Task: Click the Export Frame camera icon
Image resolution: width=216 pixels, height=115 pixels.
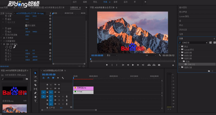Action: pos(159,65)
